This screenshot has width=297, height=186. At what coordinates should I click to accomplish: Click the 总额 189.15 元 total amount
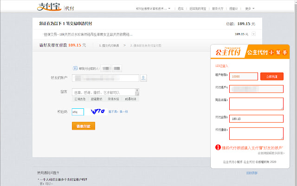pos(240,24)
